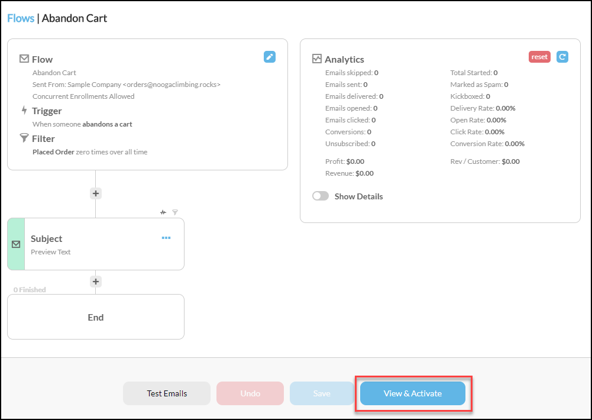Viewport: 592px width, 420px height.
Task: Select the End block of the flow
Action: click(x=96, y=317)
